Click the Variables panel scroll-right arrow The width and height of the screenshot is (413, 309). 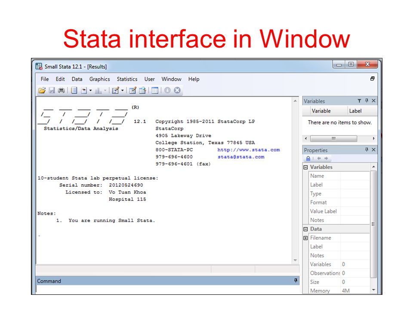pyautogui.click(x=373, y=139)
